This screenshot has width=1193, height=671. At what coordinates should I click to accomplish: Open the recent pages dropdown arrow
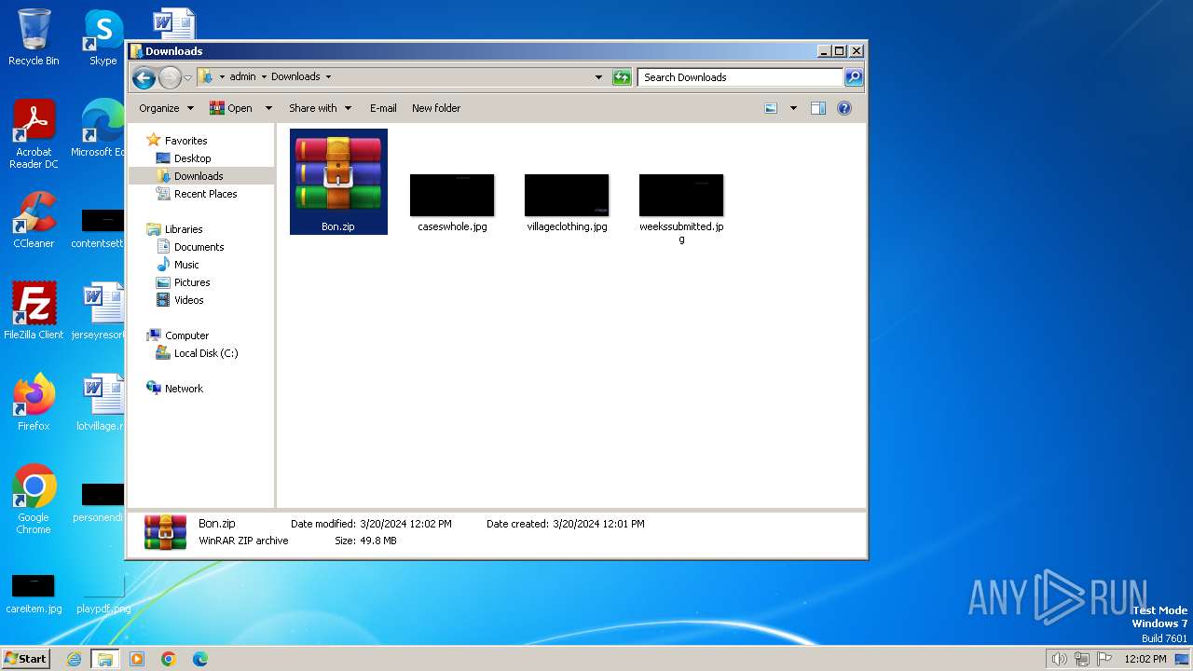[187, 77]
